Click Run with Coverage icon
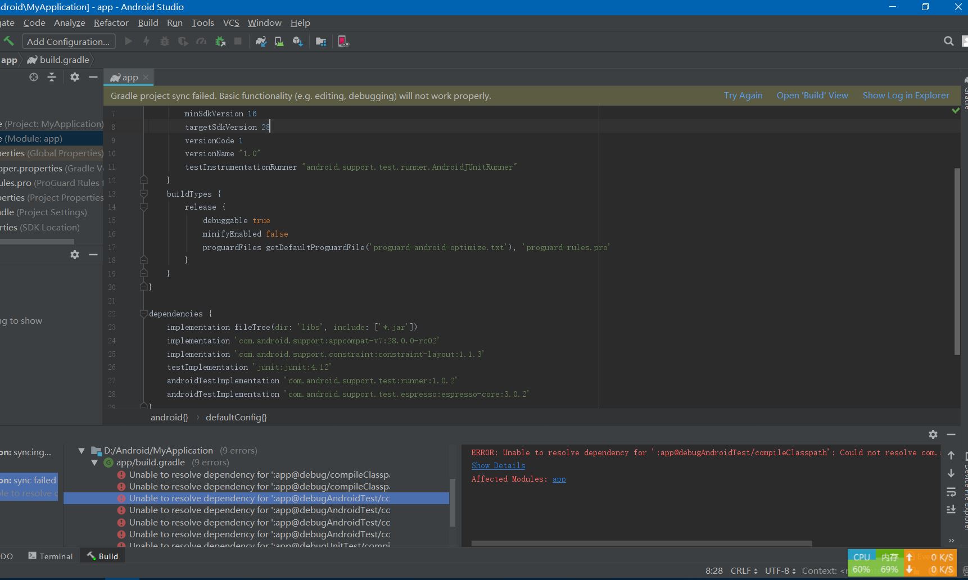 coord(183,41)
